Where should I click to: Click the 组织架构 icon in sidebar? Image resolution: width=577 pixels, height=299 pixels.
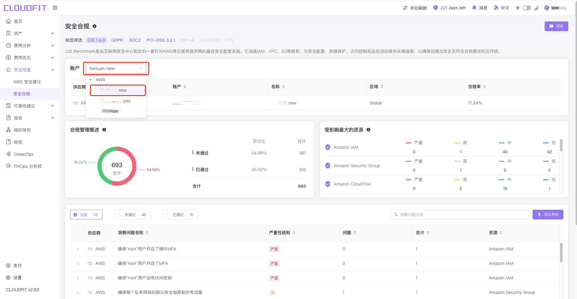tap(8, 130)
